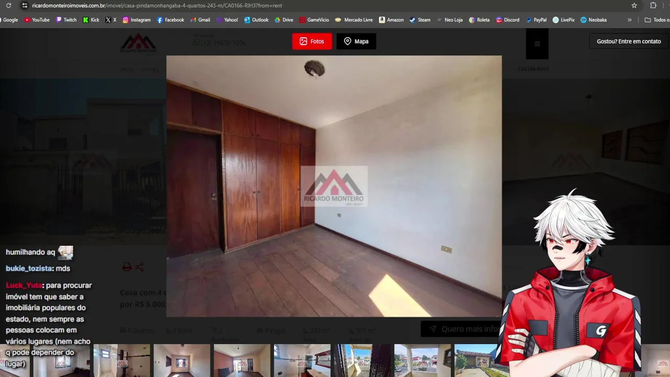Open the Yahoo! bookmark
Image resolution: width=670 pixels, height=377 pixels.
tap(227, 20)
